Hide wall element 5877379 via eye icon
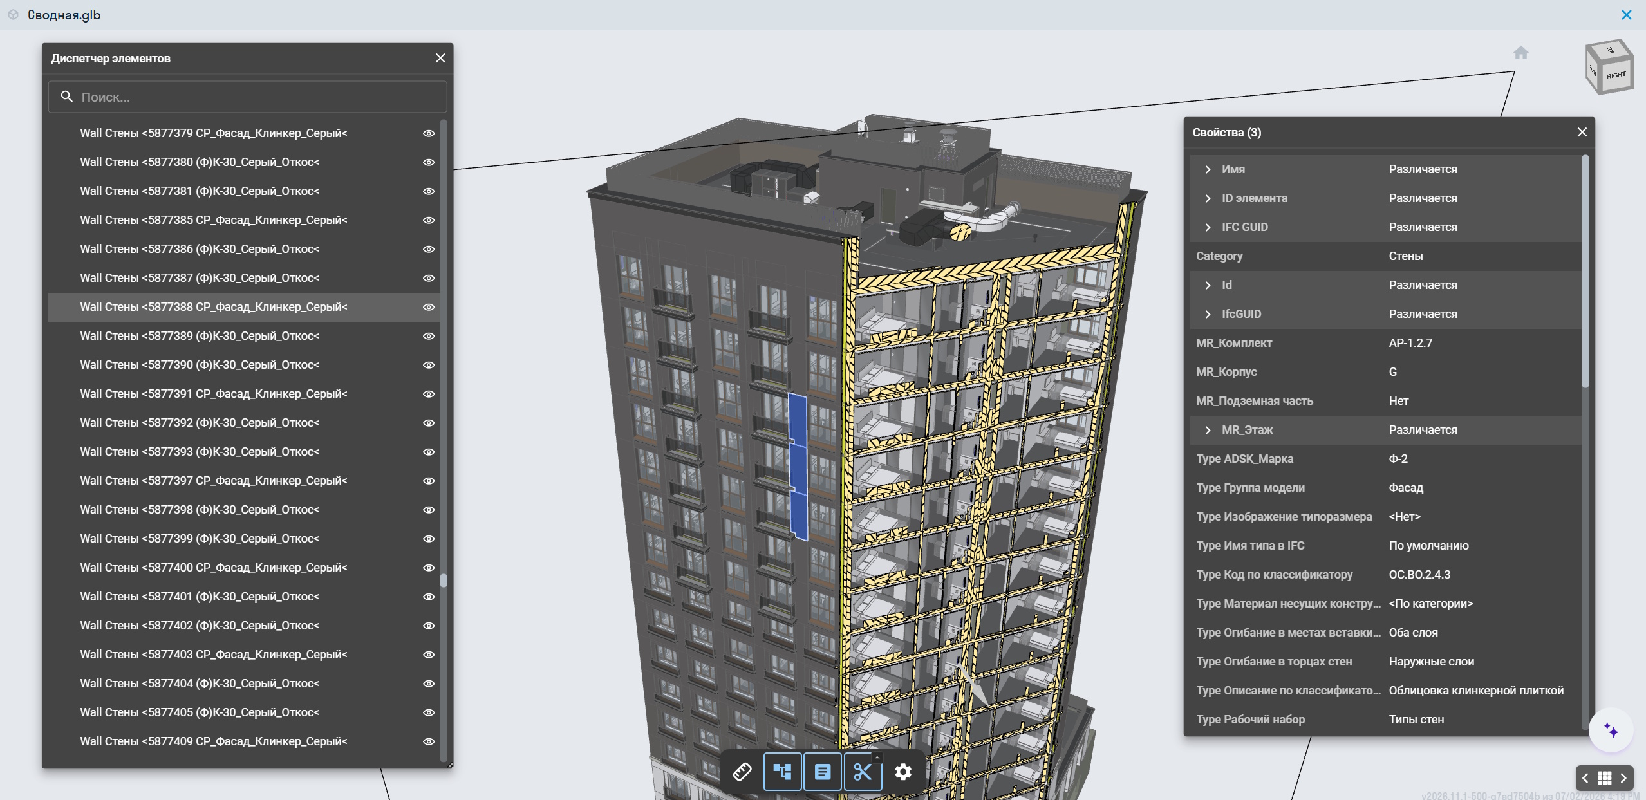This screenshot has width=1646, height=800. 429,133
